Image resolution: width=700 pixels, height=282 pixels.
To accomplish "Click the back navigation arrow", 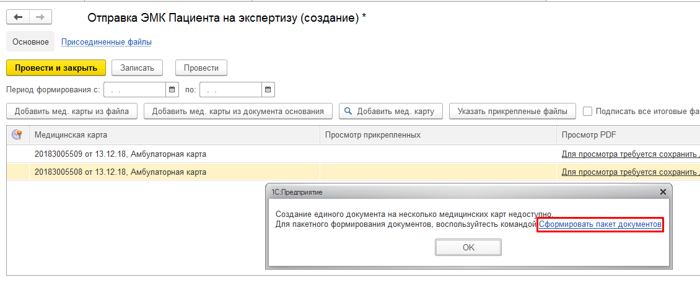I will tap(18, 17).
